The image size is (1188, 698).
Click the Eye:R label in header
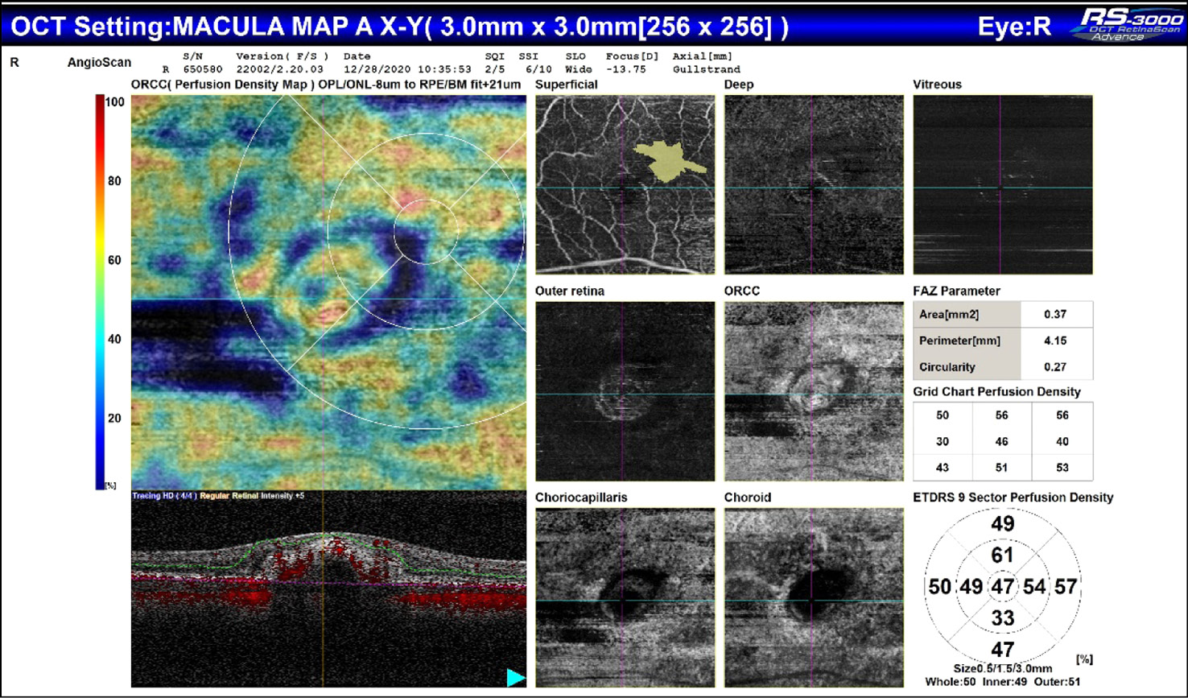1013,27
